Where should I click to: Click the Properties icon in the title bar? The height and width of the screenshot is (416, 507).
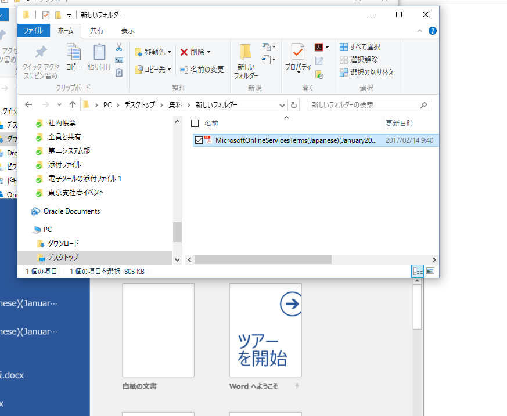point(46,15)
